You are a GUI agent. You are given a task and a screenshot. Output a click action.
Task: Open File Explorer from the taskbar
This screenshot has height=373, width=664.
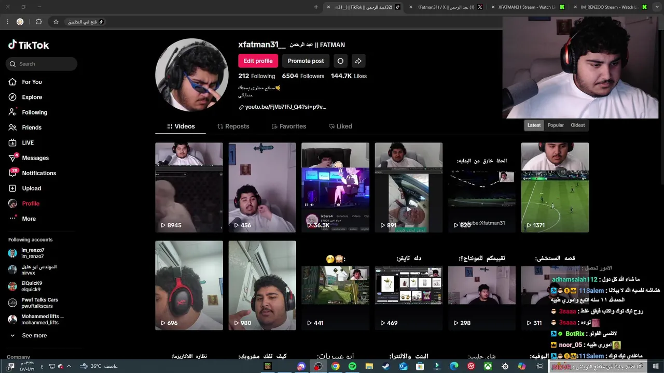point(369,366)
